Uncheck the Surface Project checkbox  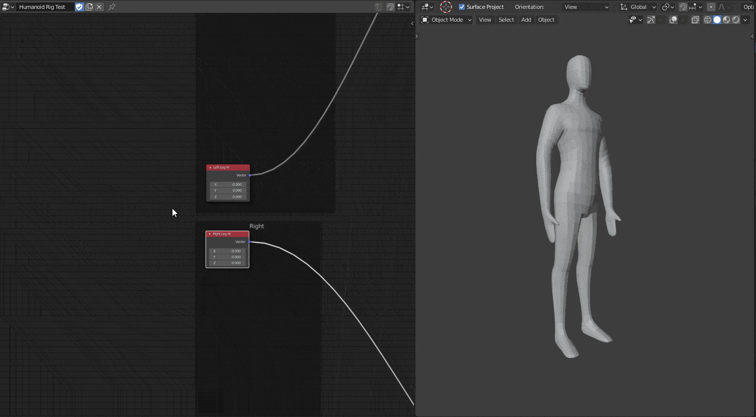tap(462, 7)
